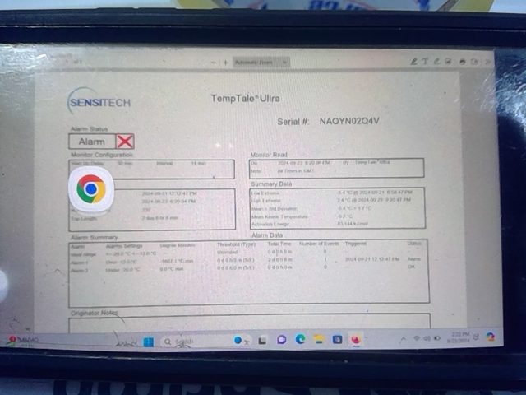This screenshot has width=526, height=395.
Task: Open Copilot from taskbar far right
Action: point(491,337)
